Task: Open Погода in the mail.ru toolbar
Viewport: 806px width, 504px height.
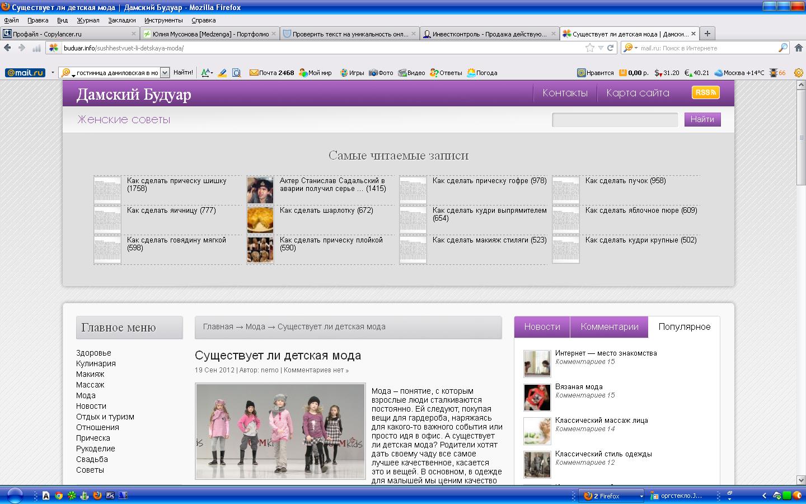Action: tap(482, 73)
